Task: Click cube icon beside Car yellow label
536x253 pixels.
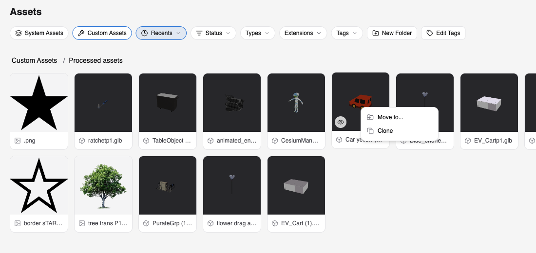Action: click(x=339, y=140)
